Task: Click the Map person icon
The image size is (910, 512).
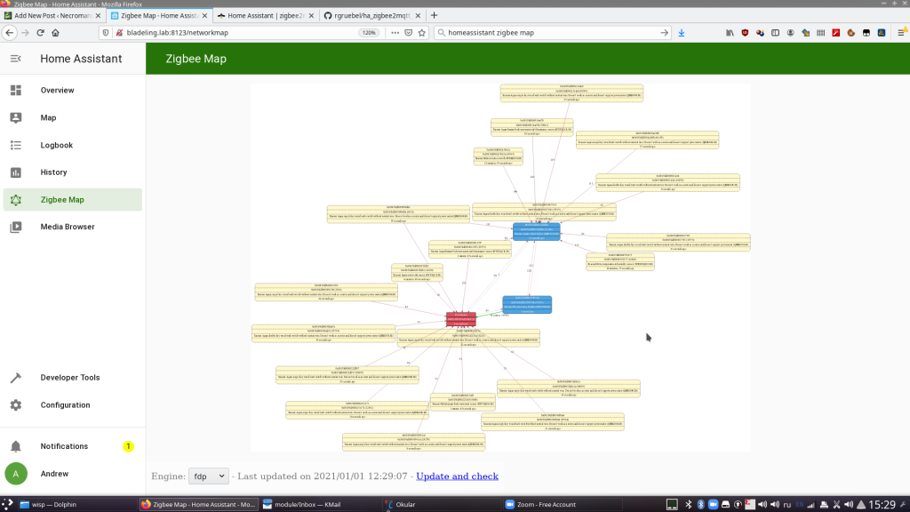Action: pyautogui.click(x=16, y=117)
